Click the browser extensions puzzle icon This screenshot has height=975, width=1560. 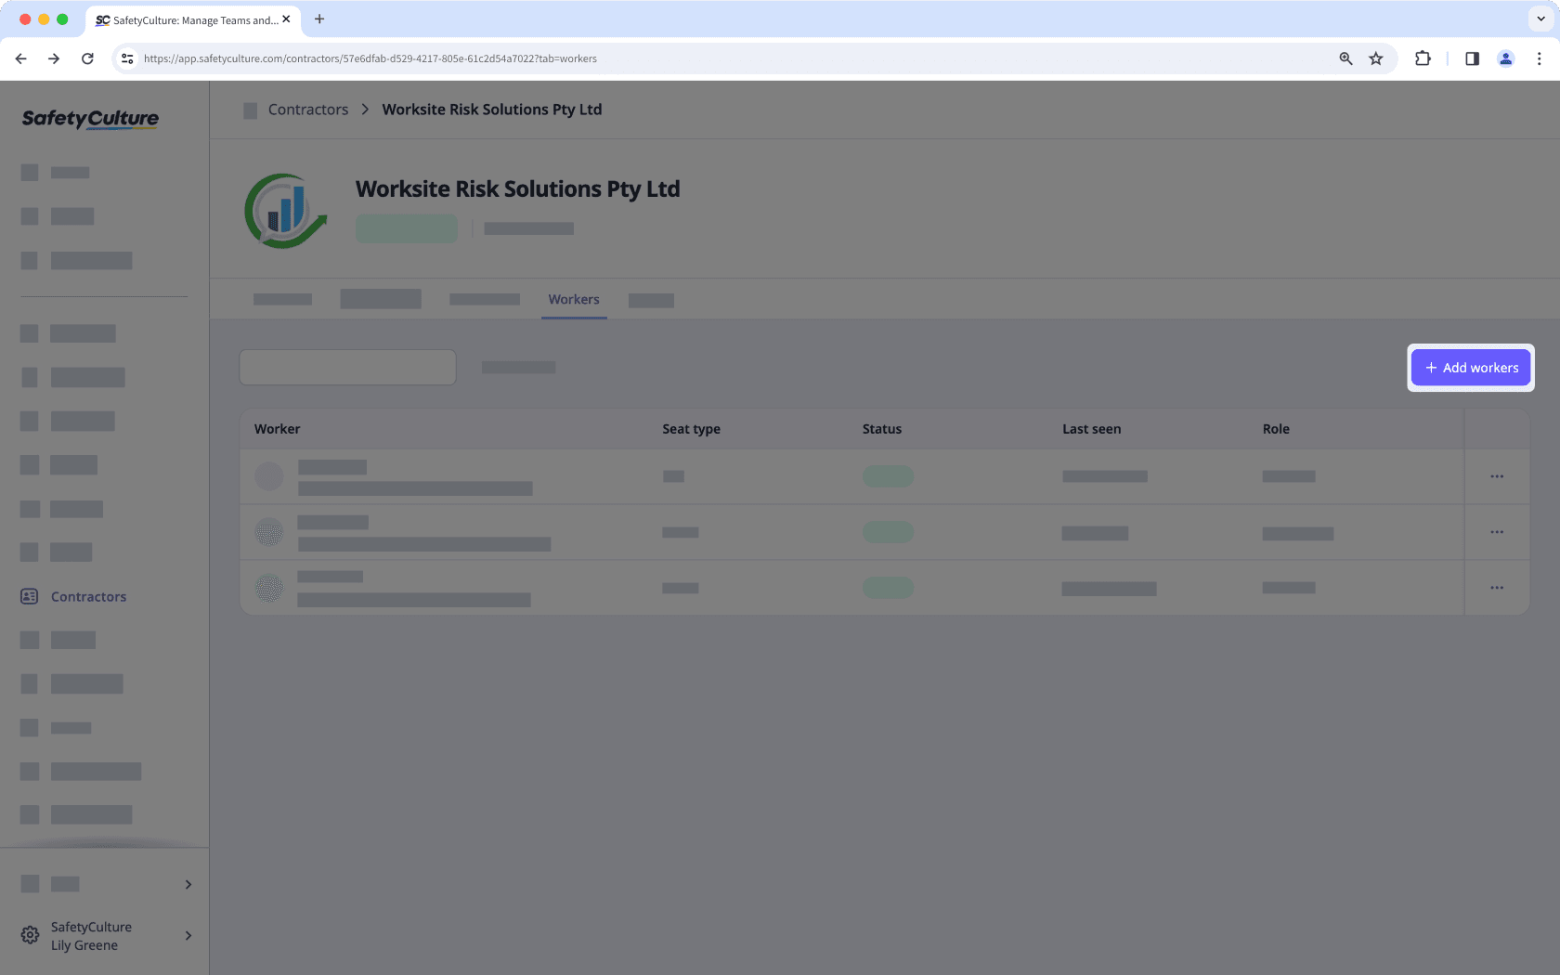point(1422,58)
